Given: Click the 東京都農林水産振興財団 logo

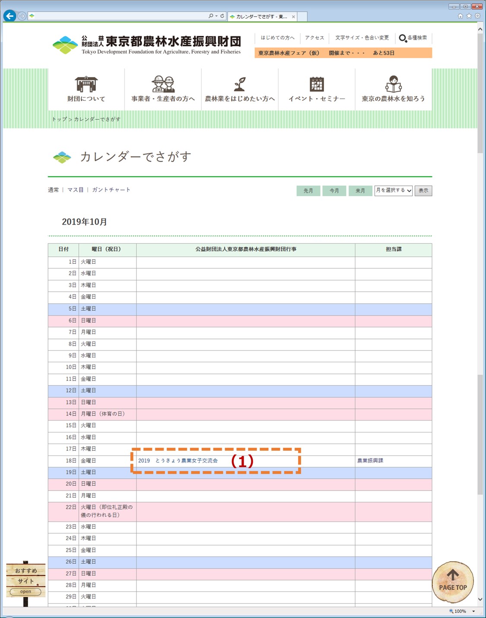Looking at the screenshot, I should coord(146,45).
